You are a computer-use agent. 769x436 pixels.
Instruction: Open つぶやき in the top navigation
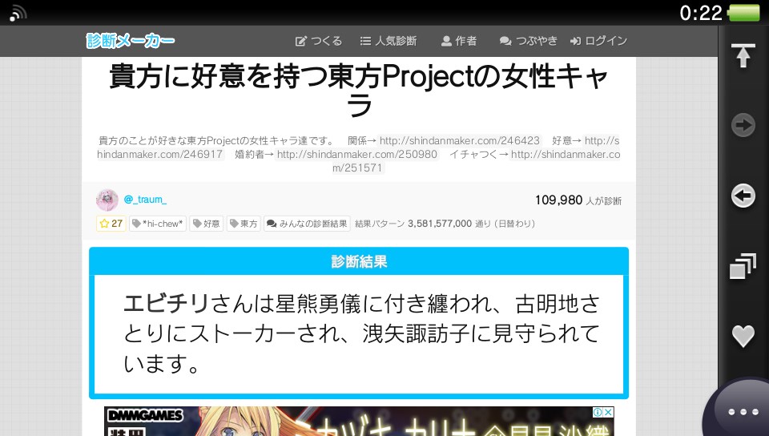pos(529,41)
